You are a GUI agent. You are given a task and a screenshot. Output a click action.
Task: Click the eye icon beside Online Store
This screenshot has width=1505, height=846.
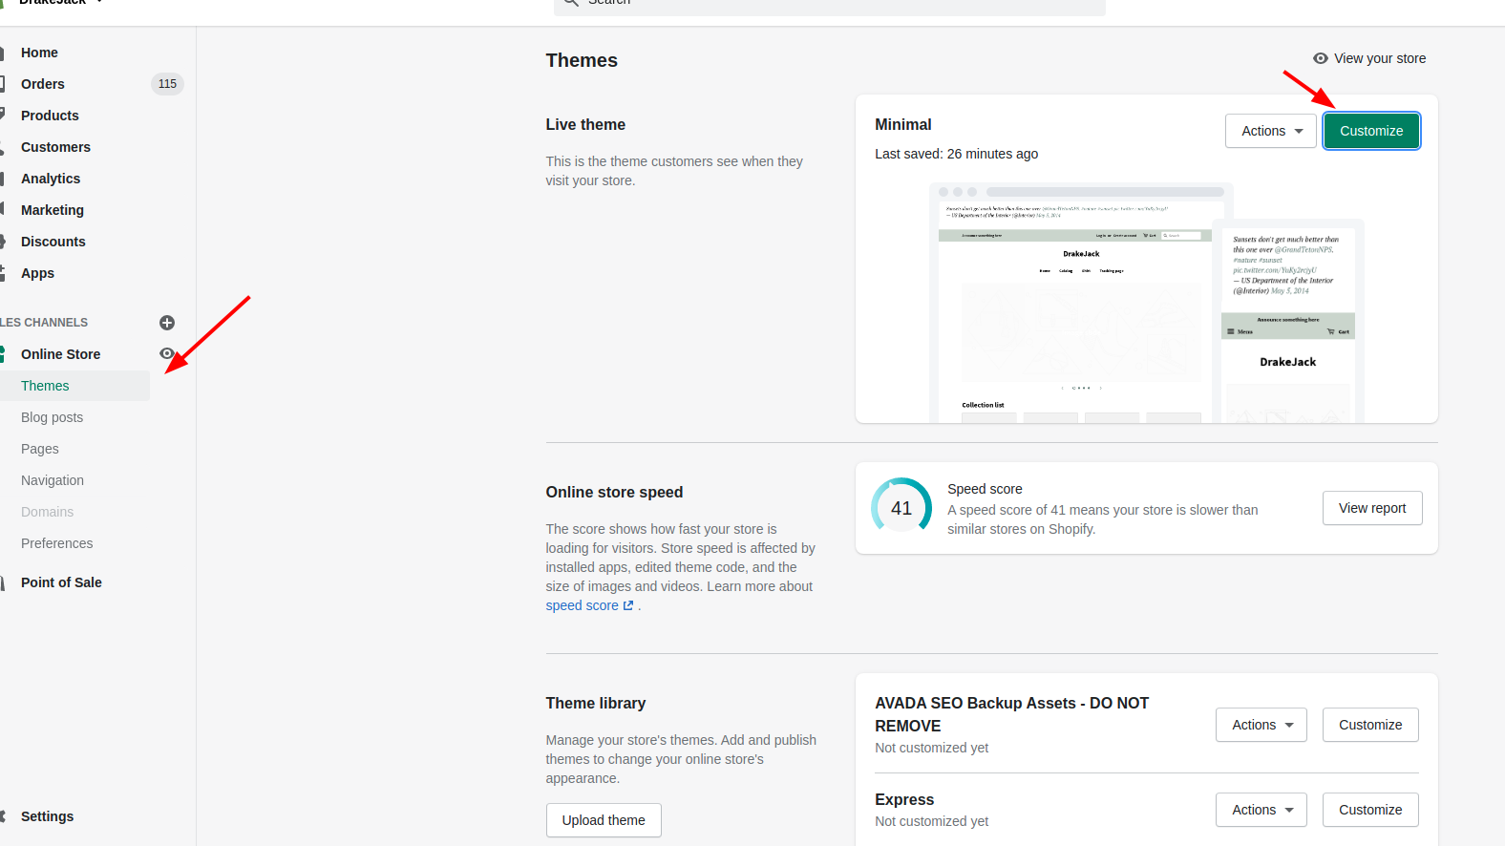[167, 353]
